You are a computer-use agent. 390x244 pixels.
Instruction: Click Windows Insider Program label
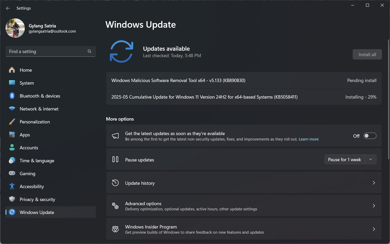click(x=151, y=227)
